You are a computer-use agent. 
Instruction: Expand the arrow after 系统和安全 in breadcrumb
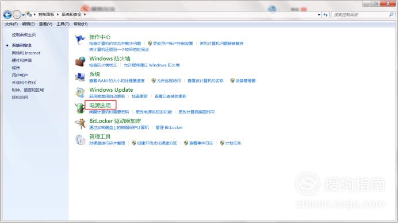pos(85,14)
